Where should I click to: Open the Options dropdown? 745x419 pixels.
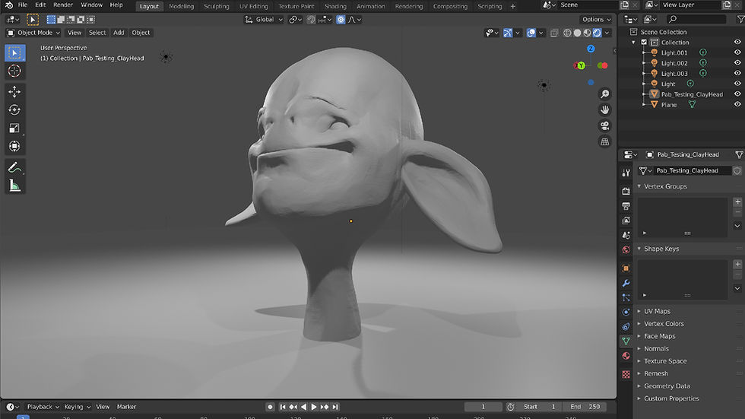[x=596, y=20]
